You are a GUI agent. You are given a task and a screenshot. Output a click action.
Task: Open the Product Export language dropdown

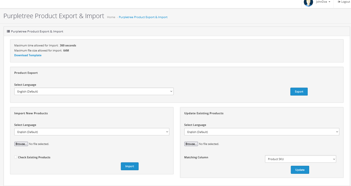click(94, 91)
